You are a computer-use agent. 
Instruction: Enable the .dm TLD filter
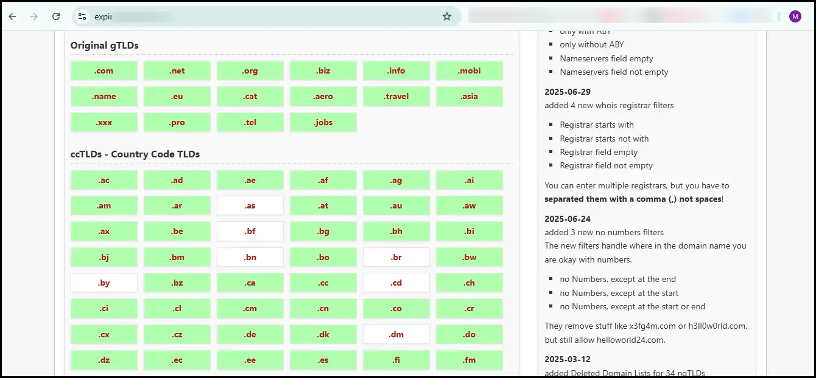click(x=396, y=334)
